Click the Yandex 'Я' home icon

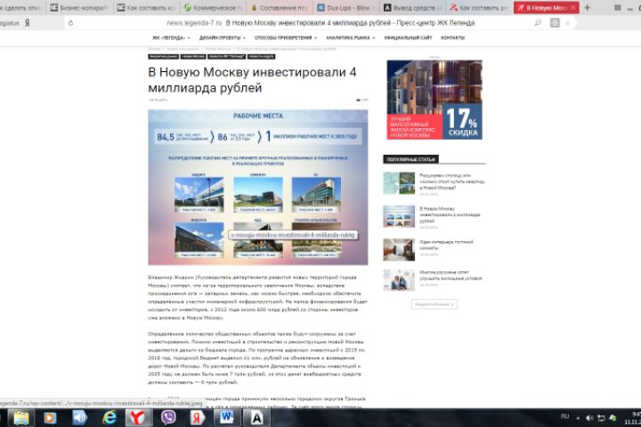pos(28,23)
